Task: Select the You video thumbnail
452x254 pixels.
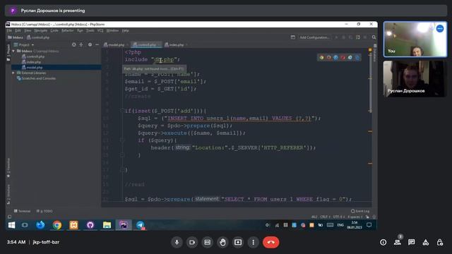Action: (415, 40)
